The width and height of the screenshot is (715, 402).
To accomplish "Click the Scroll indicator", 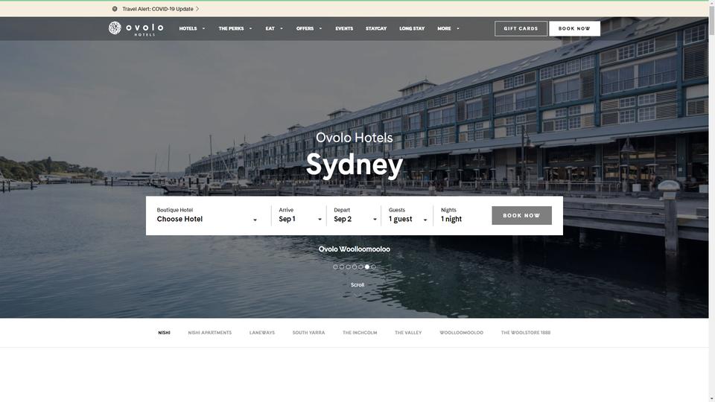I will pyautogui.click(x=357, y=285).
